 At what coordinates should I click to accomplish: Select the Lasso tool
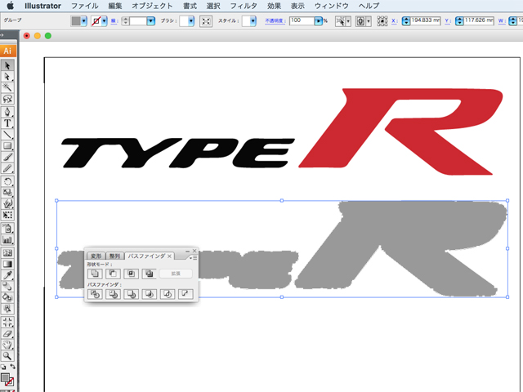click(x=7, y=99)
